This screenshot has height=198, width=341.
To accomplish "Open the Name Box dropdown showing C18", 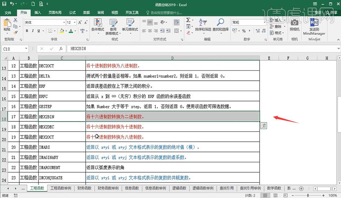I will [26, 48].
